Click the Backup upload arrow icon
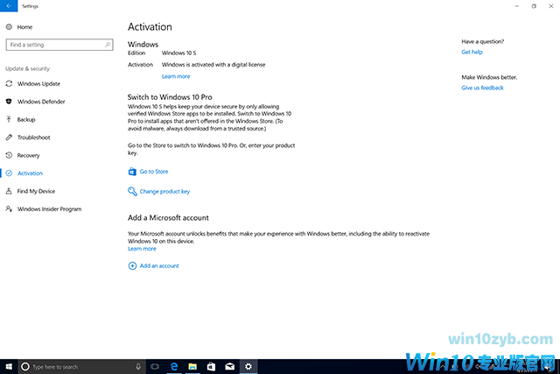 (x=9, y=119)
